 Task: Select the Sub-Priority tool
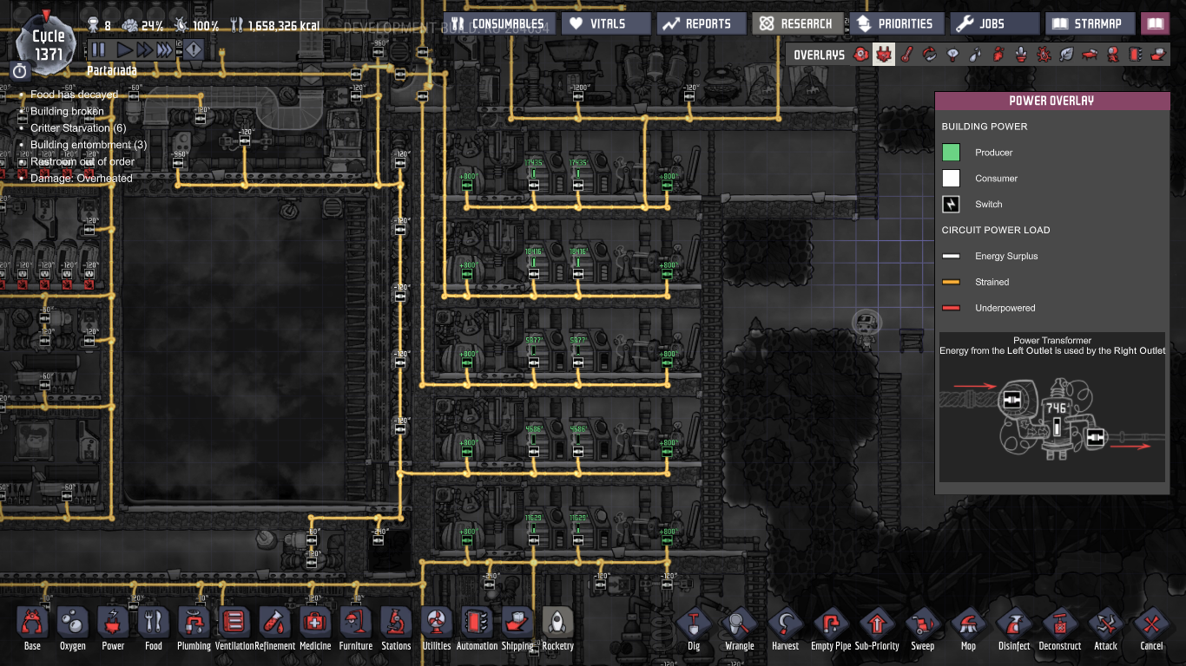click(x=877, y=628)
